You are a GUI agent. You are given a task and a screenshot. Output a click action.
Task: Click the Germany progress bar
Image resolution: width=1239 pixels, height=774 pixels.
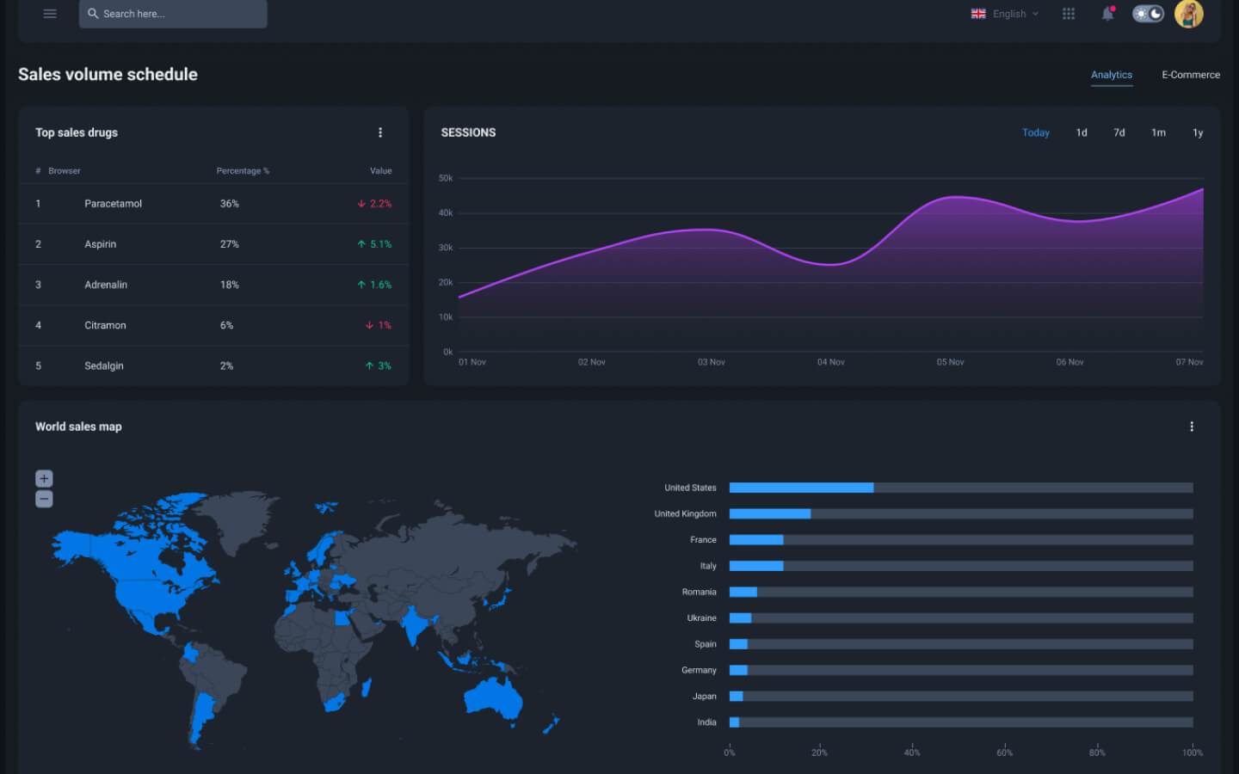pos(961,670)
